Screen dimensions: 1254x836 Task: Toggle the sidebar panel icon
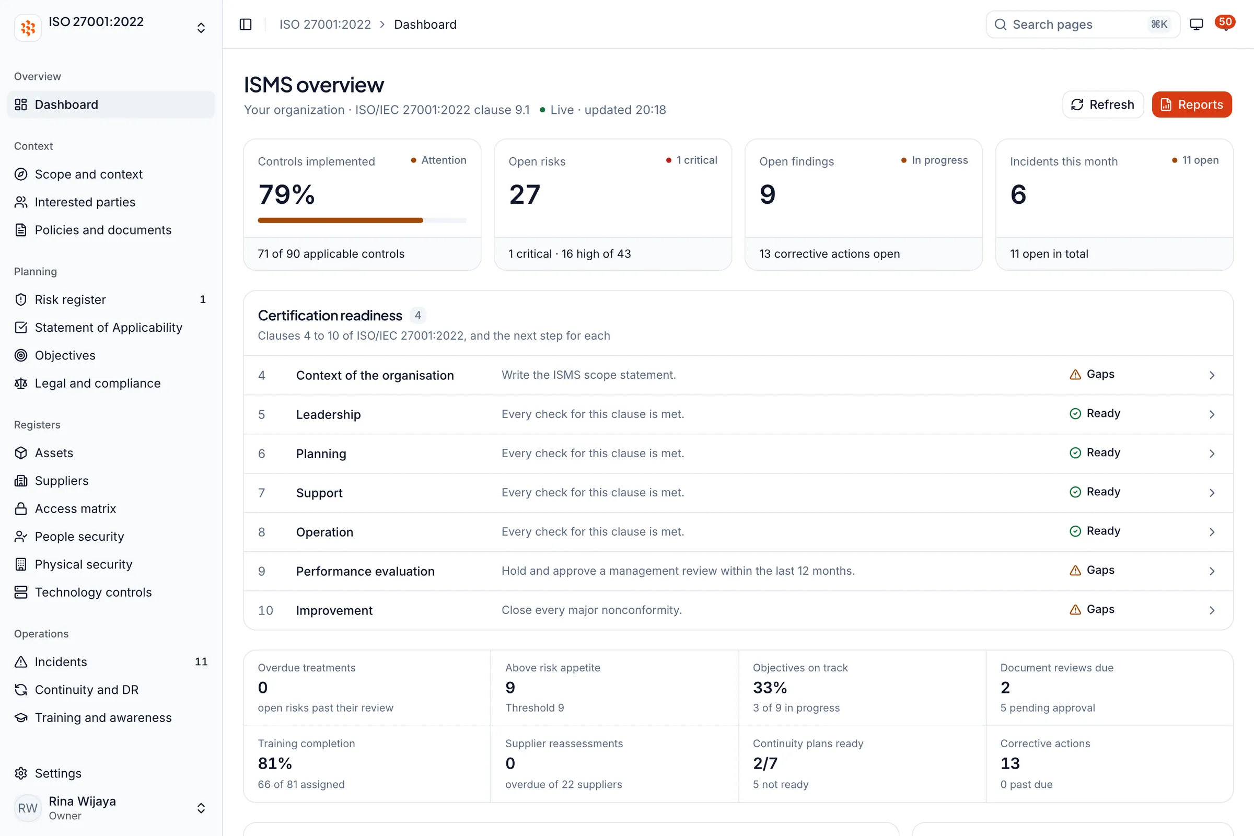point(245,25)
